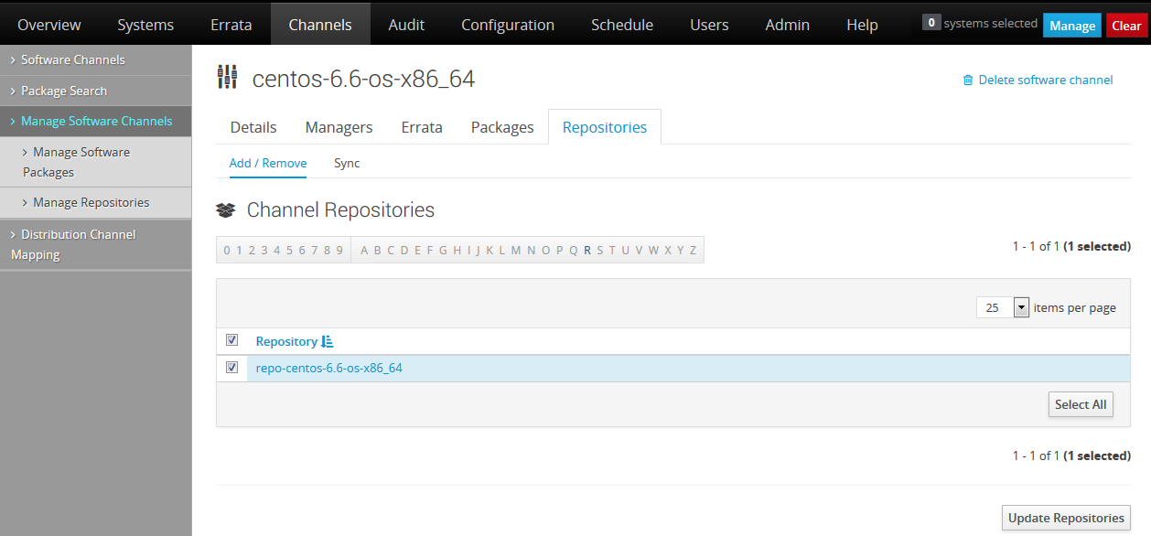Click the centos-6.6-os-x86_64 page title
Image resolution: width=1151 pixels, height=536 pixels.
coord(363,79)
